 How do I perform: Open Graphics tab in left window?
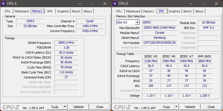pyautogui.click(x=63, y=11)
